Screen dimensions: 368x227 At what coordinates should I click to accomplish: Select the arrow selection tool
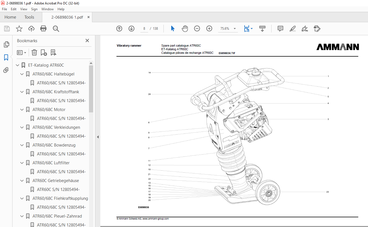[x=173, y=29]
